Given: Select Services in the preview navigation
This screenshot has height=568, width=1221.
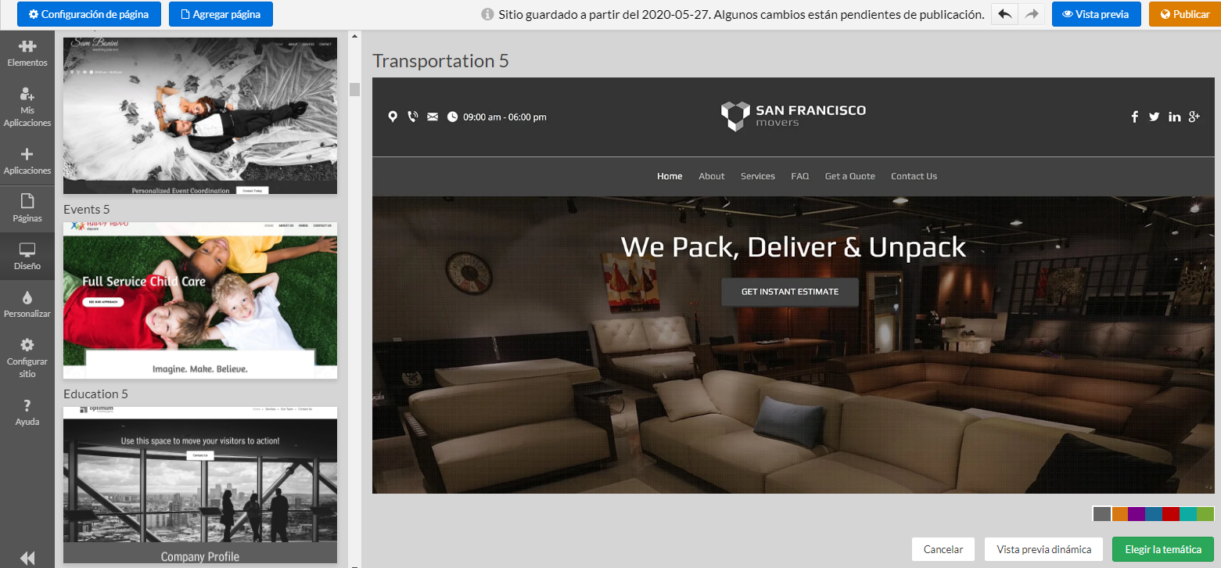Looking at the screenshot, I should [758, 176].
